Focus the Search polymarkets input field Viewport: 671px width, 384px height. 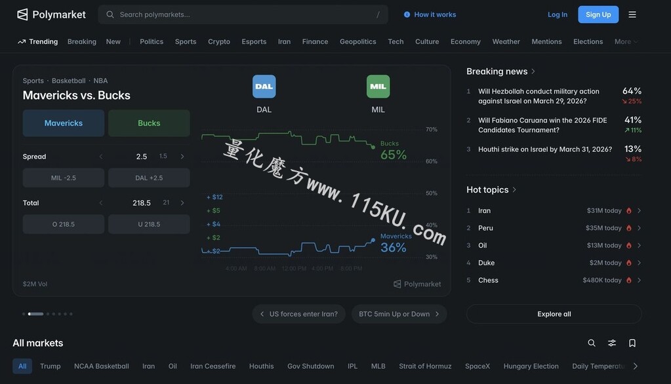click(243, 14)
